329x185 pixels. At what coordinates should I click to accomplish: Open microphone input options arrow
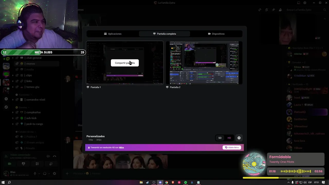click(39, 174)
